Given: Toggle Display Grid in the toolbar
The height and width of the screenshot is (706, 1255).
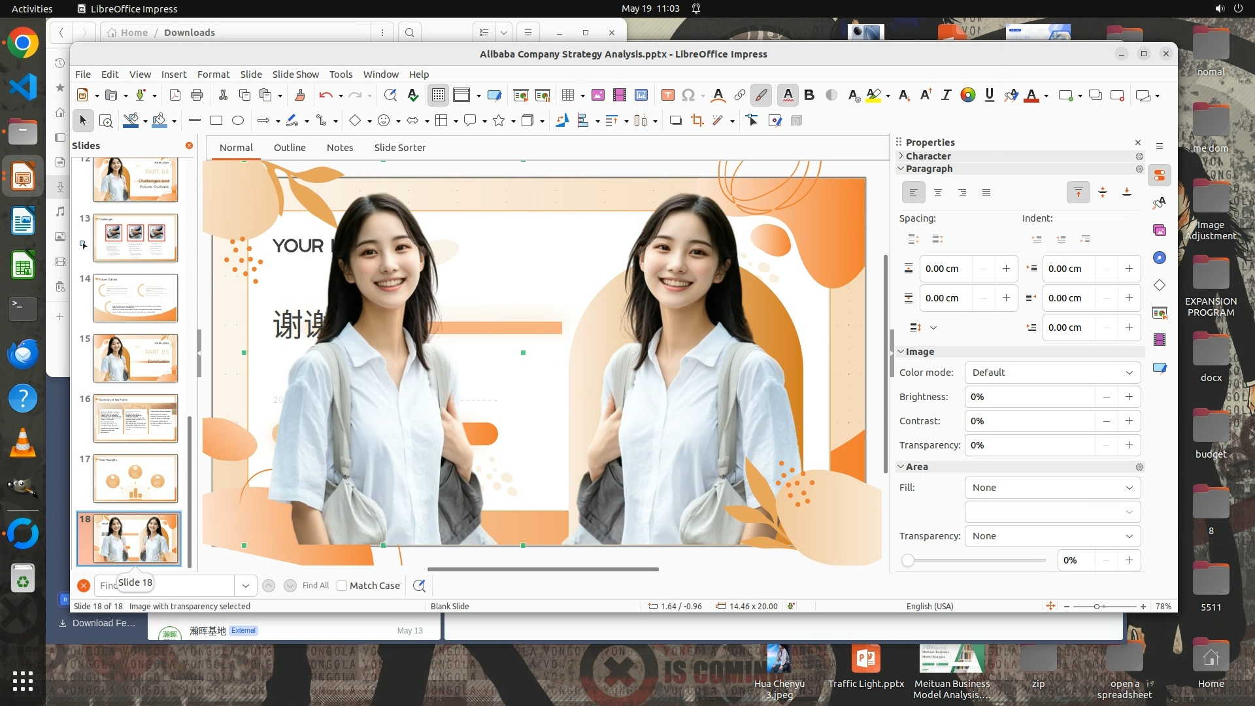Looking at the screenshot, I should tap(438, 95).
